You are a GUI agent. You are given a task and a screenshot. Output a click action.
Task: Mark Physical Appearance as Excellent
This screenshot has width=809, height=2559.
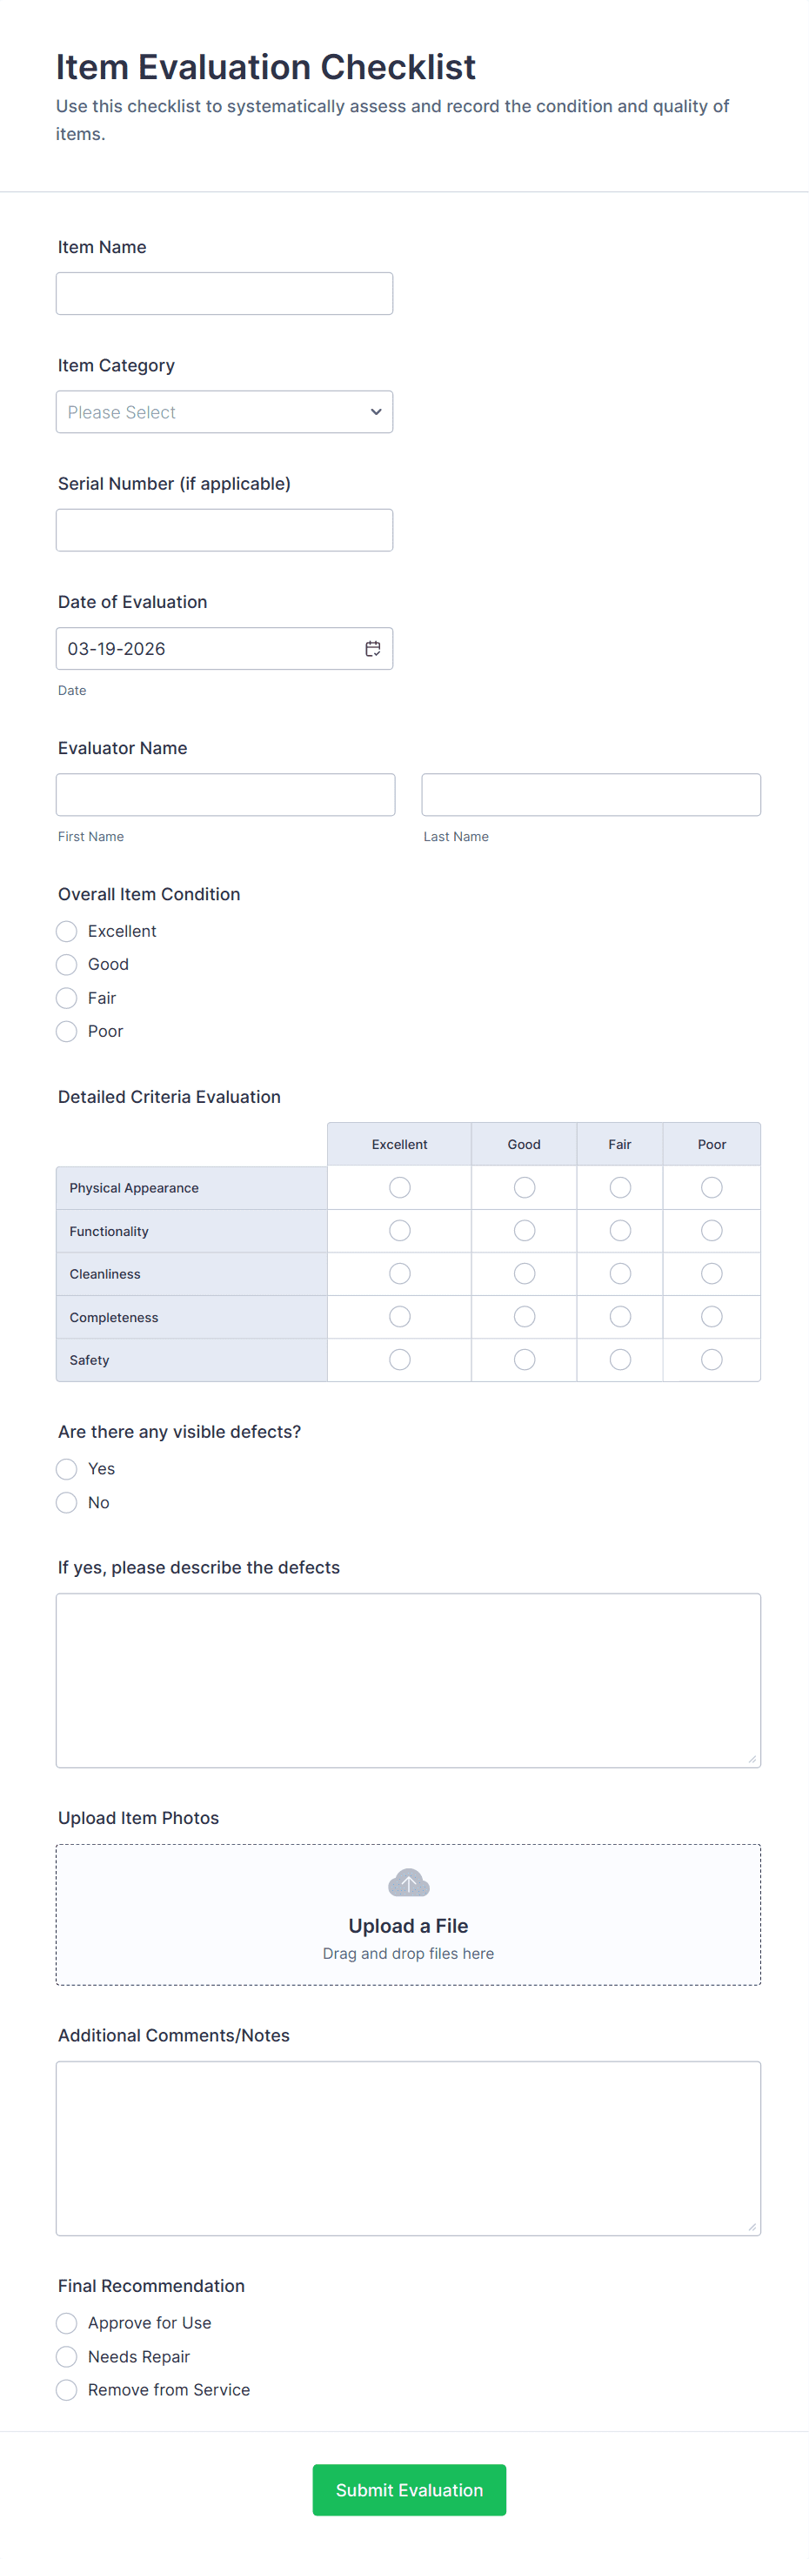(399, 1187)
